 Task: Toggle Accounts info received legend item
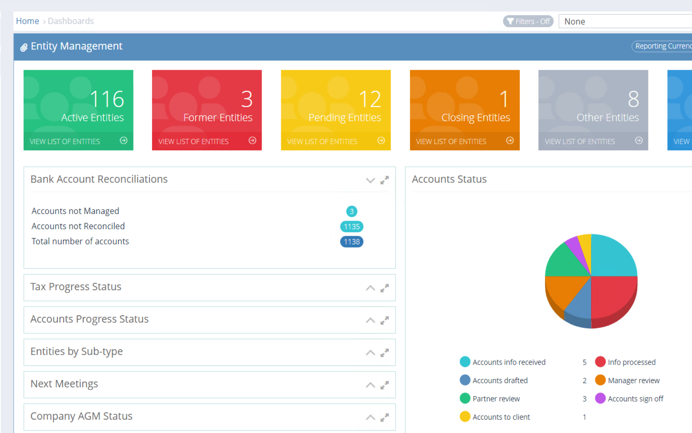coord(508,362)
